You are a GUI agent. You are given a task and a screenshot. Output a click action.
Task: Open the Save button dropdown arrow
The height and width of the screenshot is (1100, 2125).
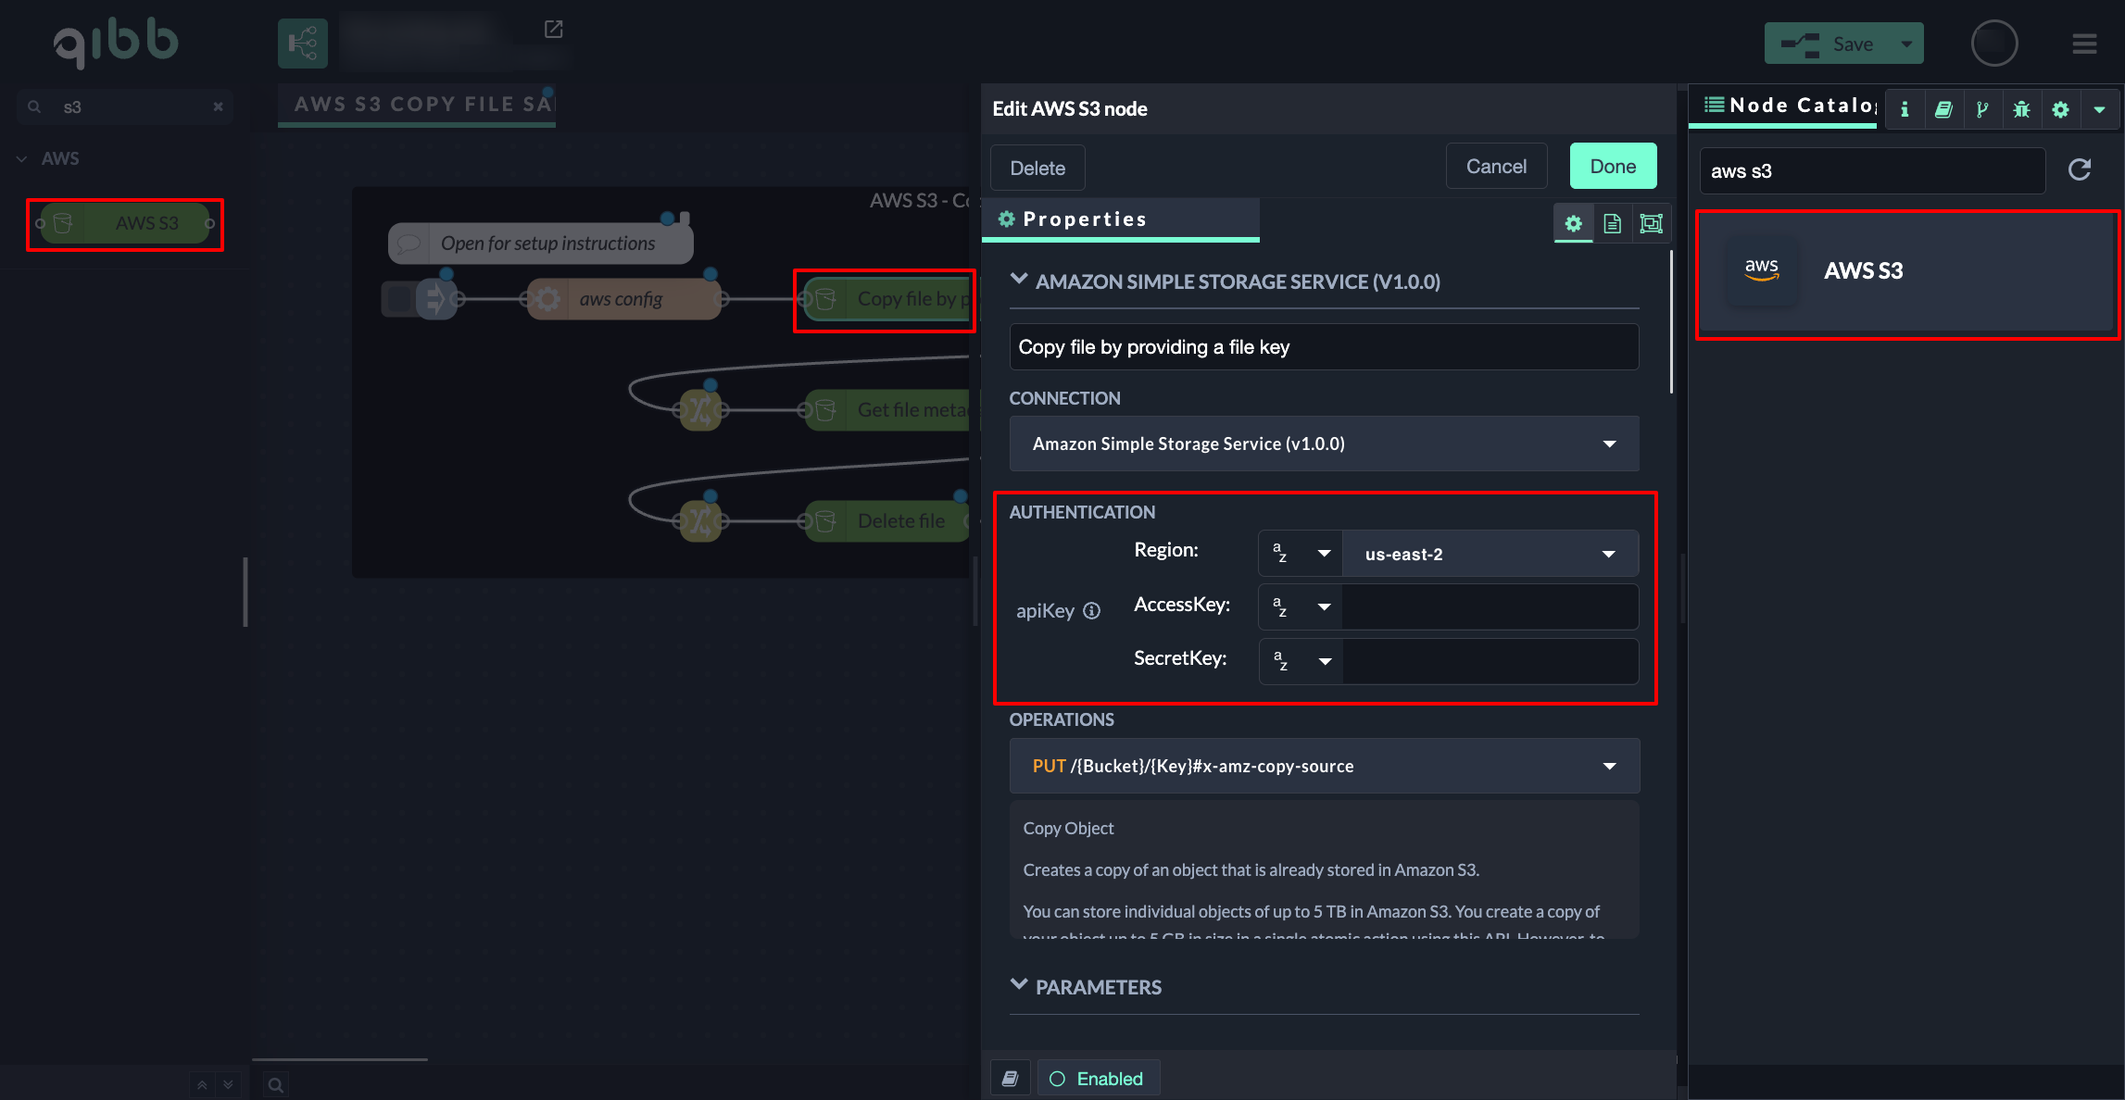pos(1906,44)
